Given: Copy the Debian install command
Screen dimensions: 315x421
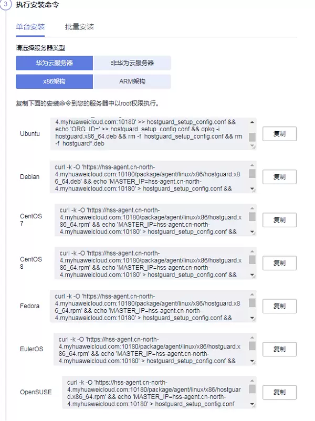Looking at the screenshot, I should pos(279,176).
